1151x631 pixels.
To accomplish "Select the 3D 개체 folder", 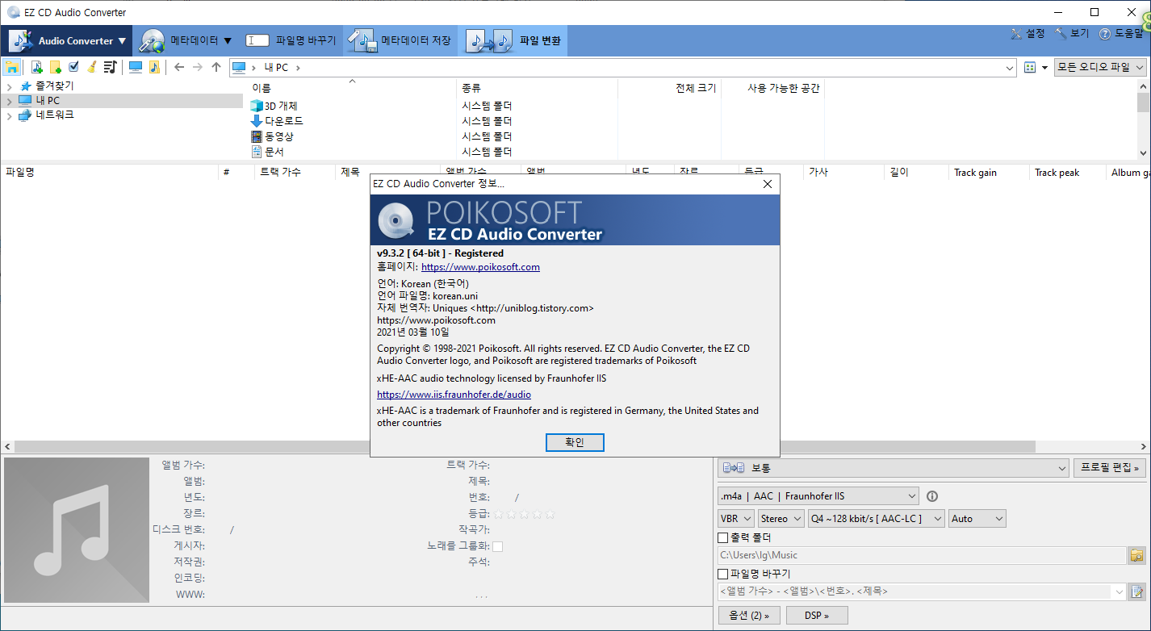I will 274,106.
